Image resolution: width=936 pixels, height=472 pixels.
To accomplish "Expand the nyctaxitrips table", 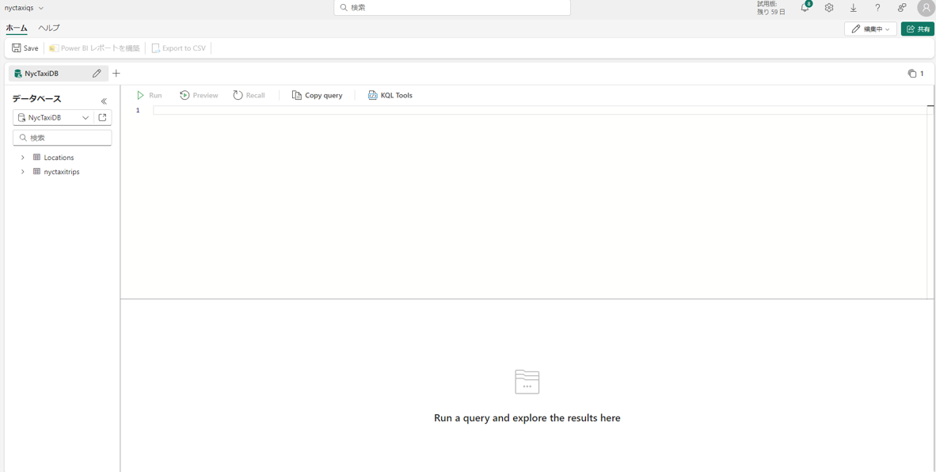I will (23, 171).
